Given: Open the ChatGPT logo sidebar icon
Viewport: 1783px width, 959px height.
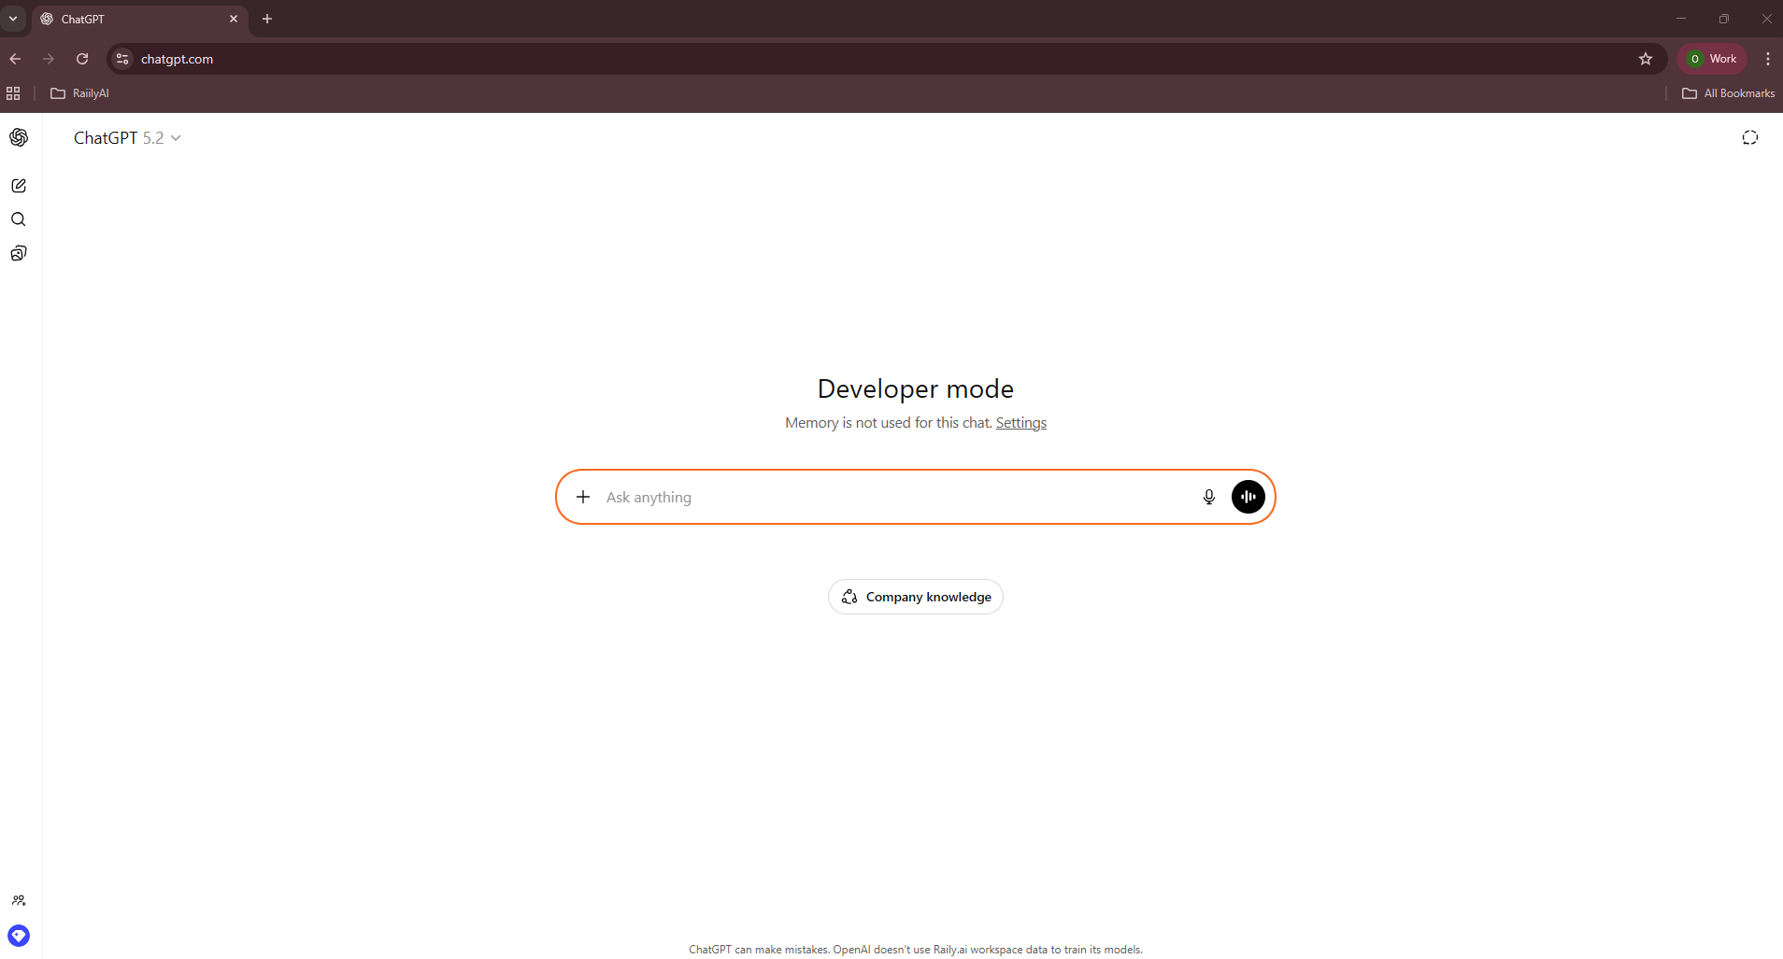Looking at the screenshot, I should pos(19,137).
